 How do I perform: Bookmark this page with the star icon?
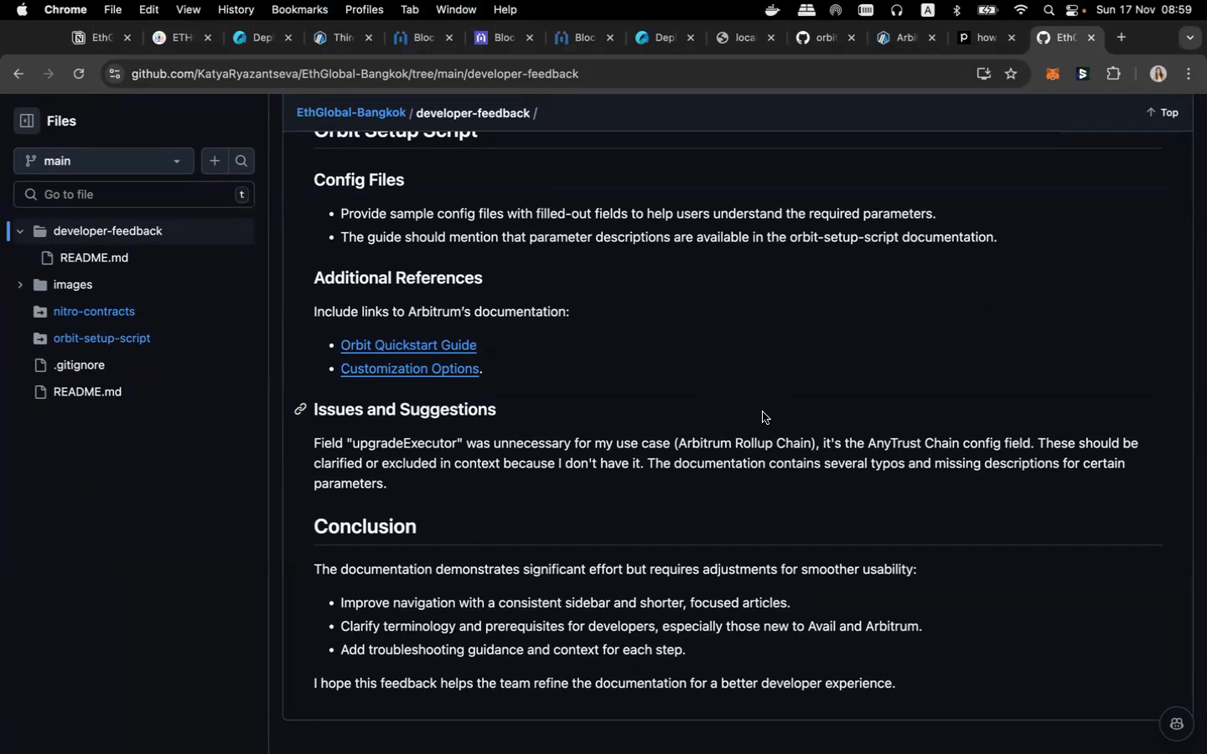[1012, 75]
